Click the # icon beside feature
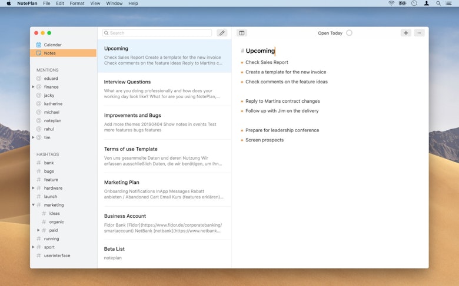 pos(39,180)
